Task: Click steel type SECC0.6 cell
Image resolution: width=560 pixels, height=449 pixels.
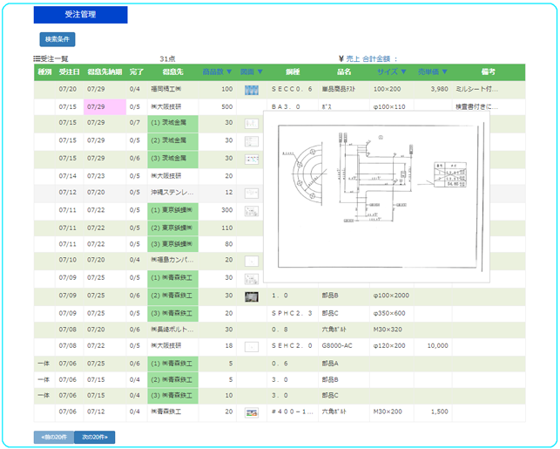Action: (293, 89)
